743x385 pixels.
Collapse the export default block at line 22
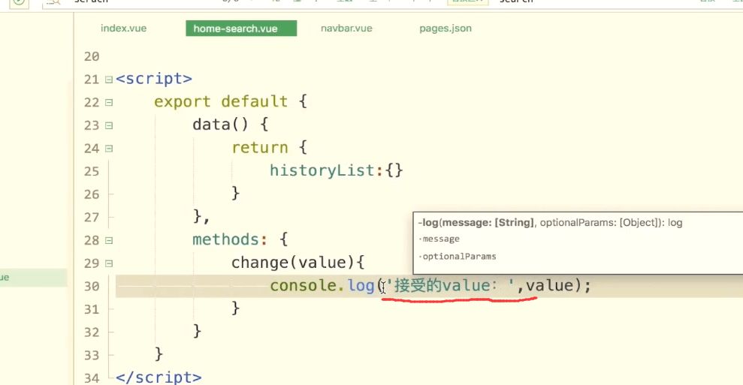(109, 102)
